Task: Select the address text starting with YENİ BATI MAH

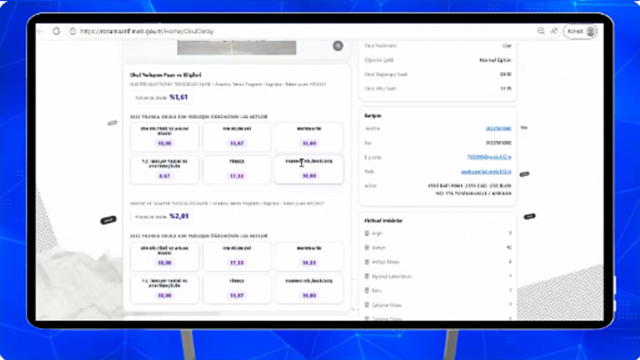Action: [470, 189]
